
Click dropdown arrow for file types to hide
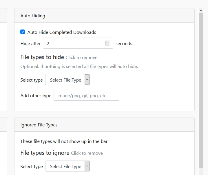(x=87, y=80)
